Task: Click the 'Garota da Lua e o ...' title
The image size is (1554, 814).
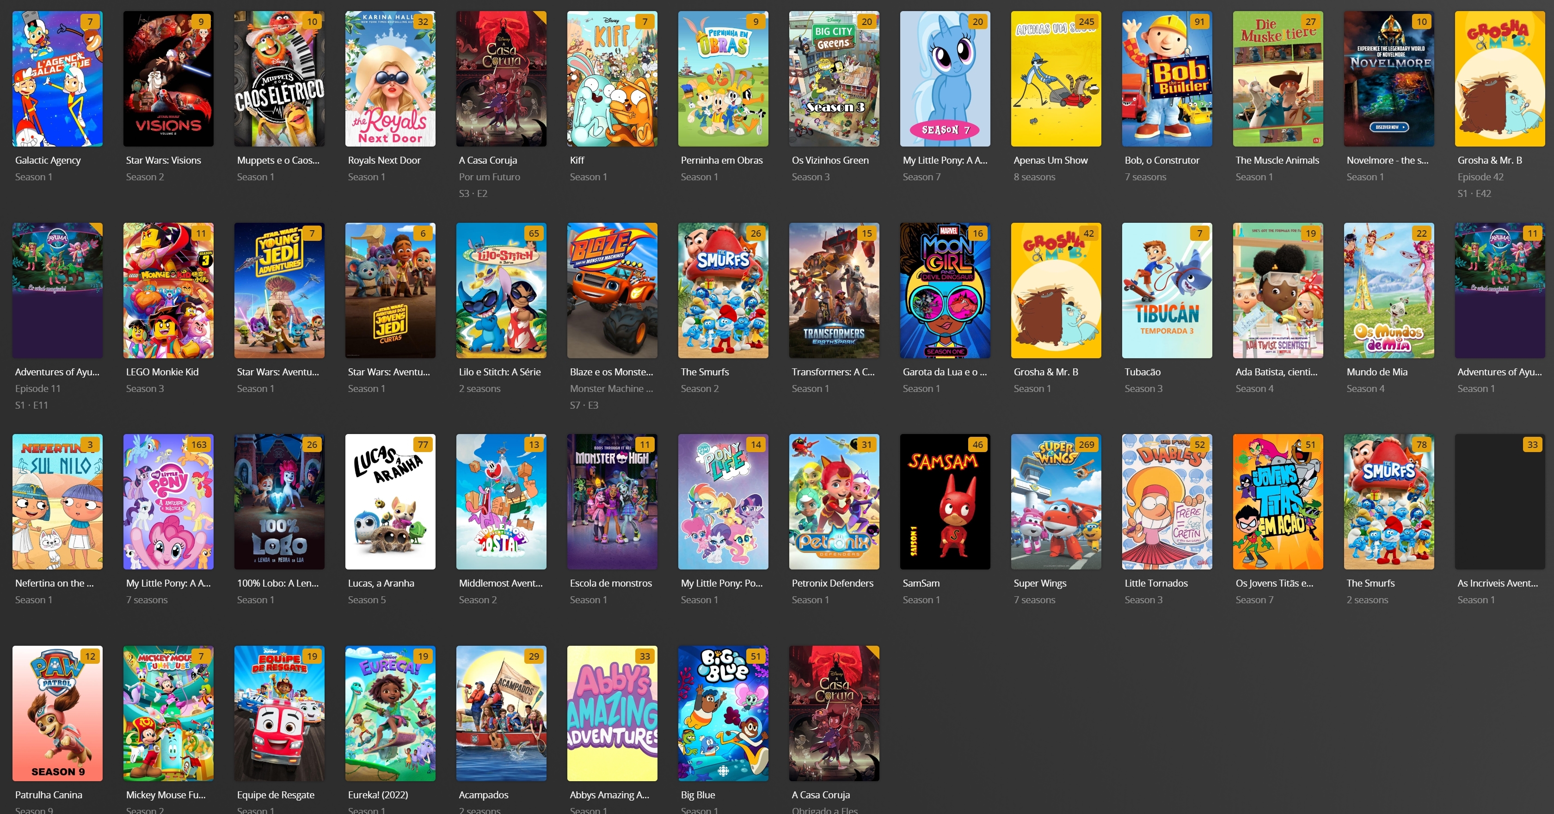Action: pos(945,372)
